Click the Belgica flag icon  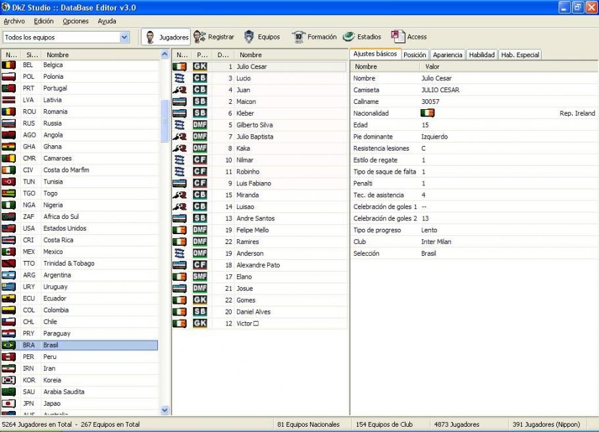coord(9,65)
